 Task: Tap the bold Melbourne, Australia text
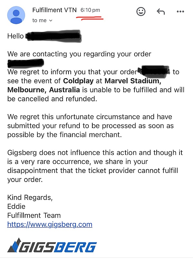[x=44, y=90]
